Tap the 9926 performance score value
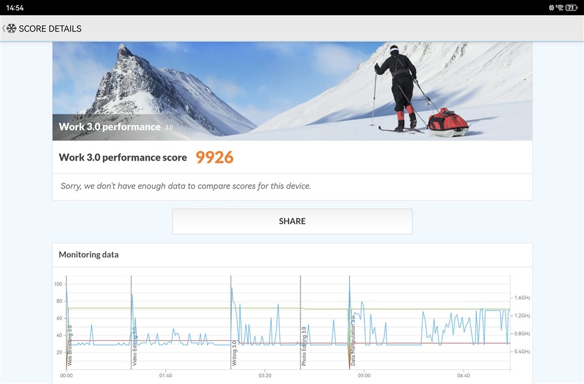This screenshot has width=584, height=384. tap(214, 158)
